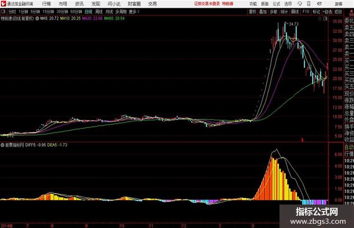Open F10 company info
This screenshot has width=354, height=228.
point(306,12)
